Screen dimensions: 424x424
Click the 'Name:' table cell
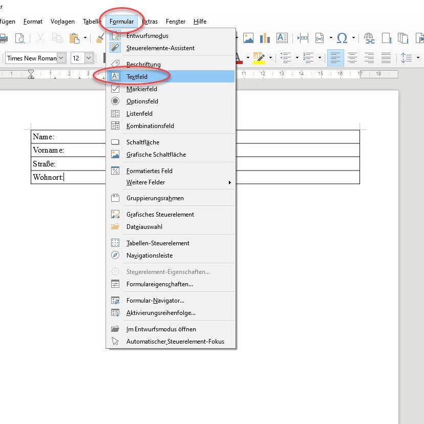[68, 137]
